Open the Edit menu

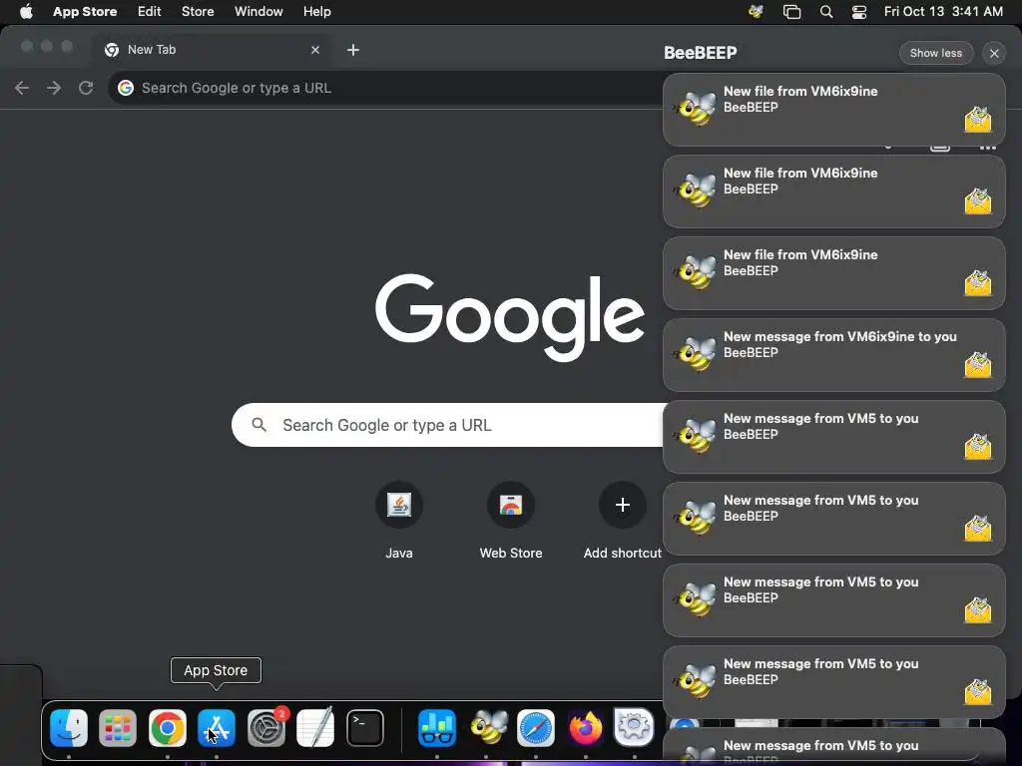[150, 12]
